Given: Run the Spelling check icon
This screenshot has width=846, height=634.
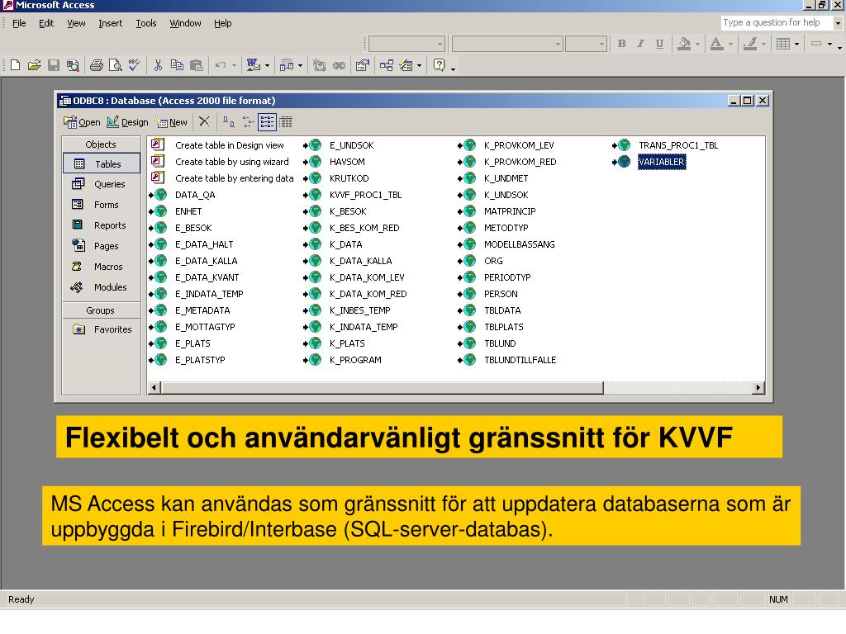Looking at the screenshot, I should coord(135,65).
